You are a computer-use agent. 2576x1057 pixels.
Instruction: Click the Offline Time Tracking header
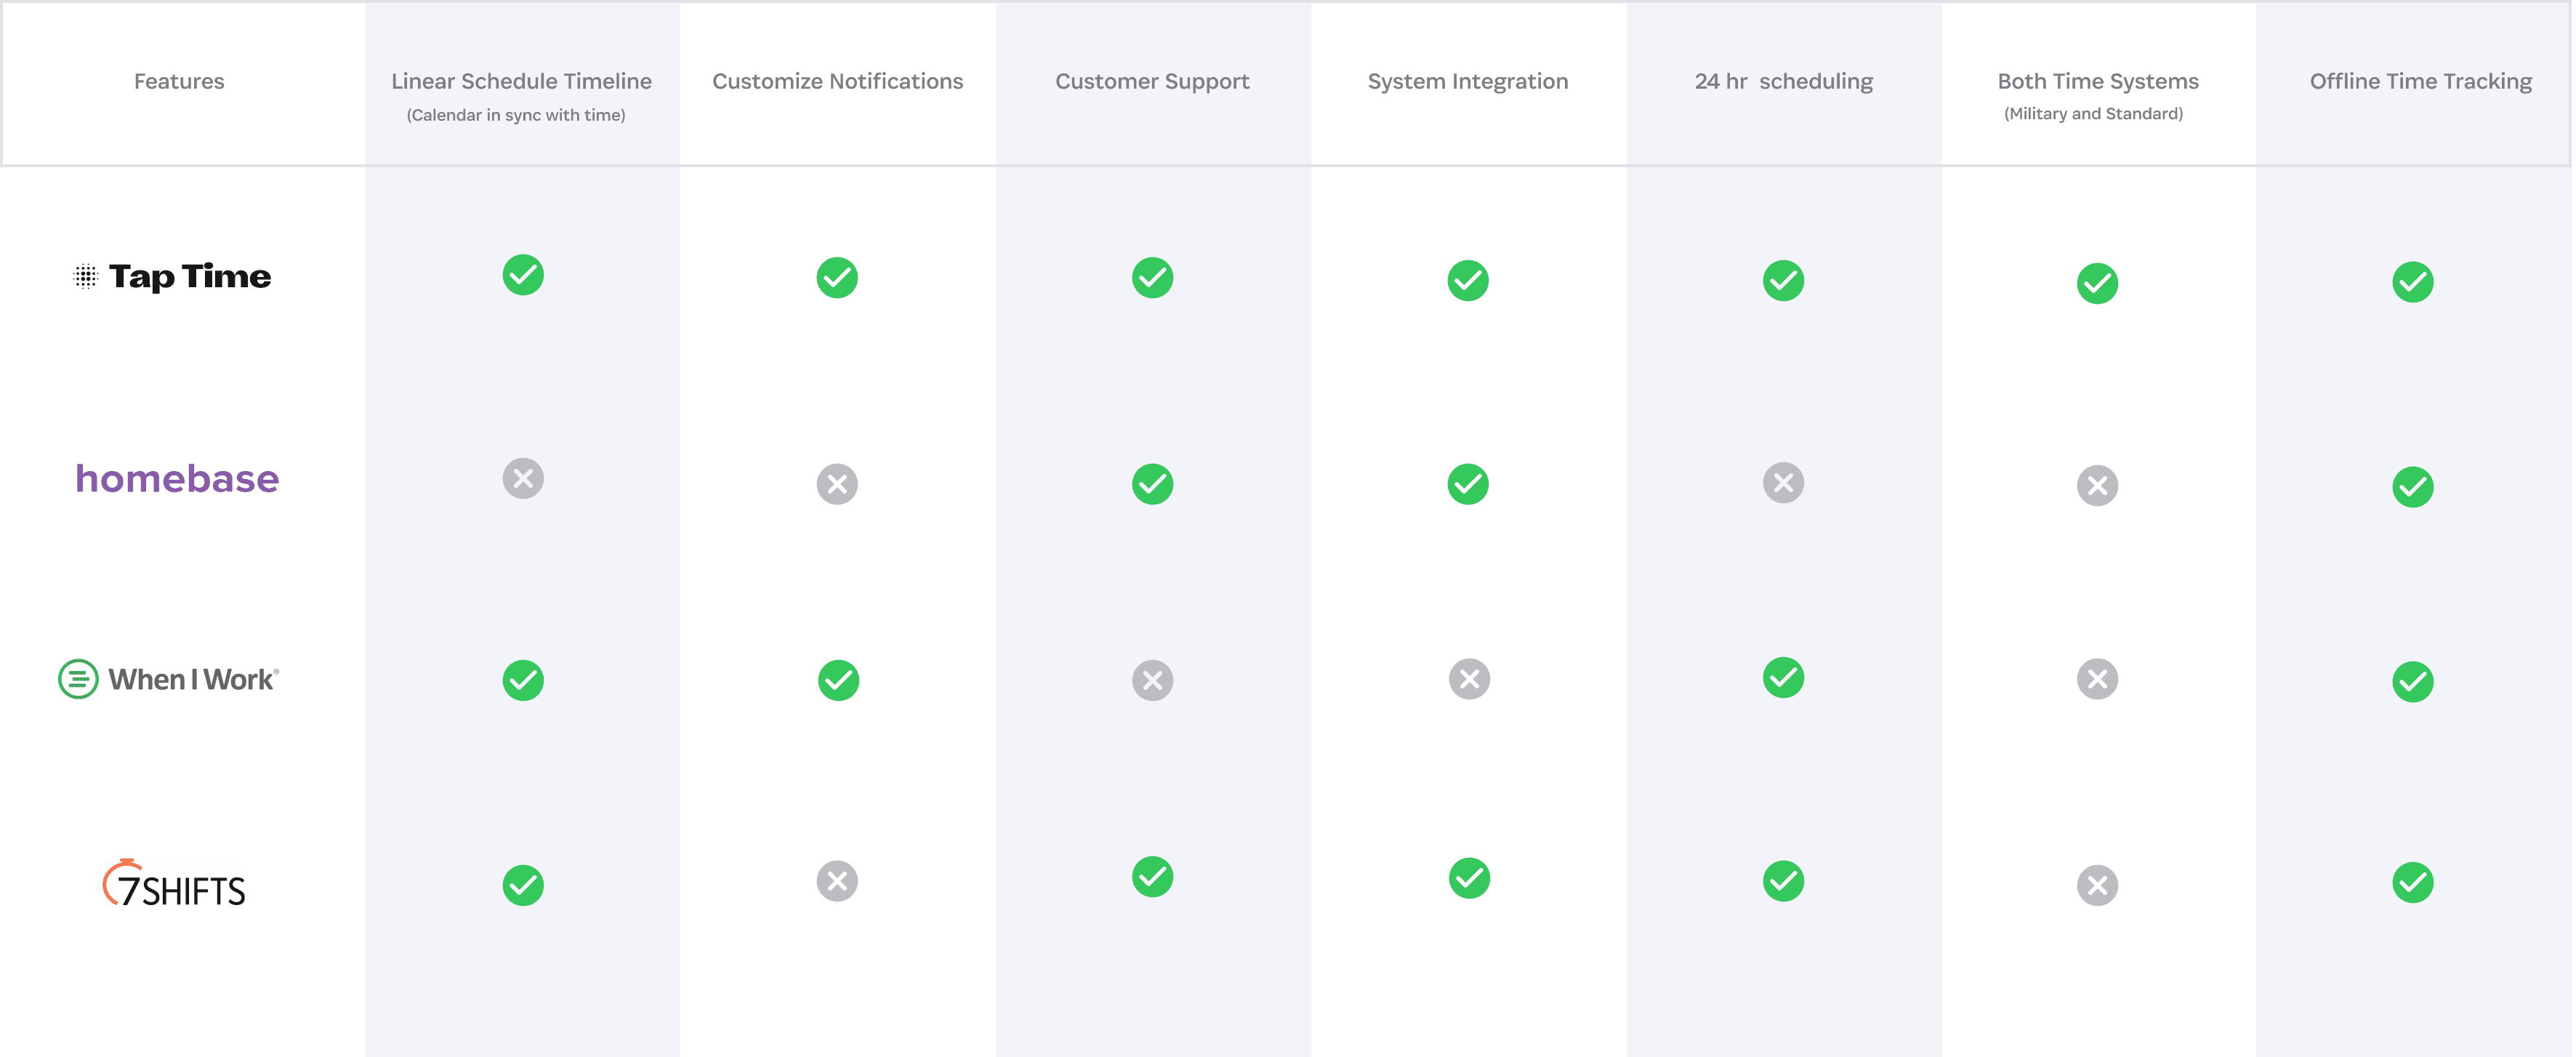[x=2420, y=81]
